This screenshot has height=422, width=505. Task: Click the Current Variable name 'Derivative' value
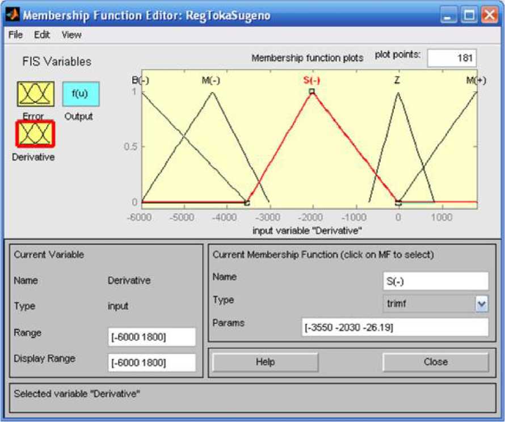[x=129, y=280]
